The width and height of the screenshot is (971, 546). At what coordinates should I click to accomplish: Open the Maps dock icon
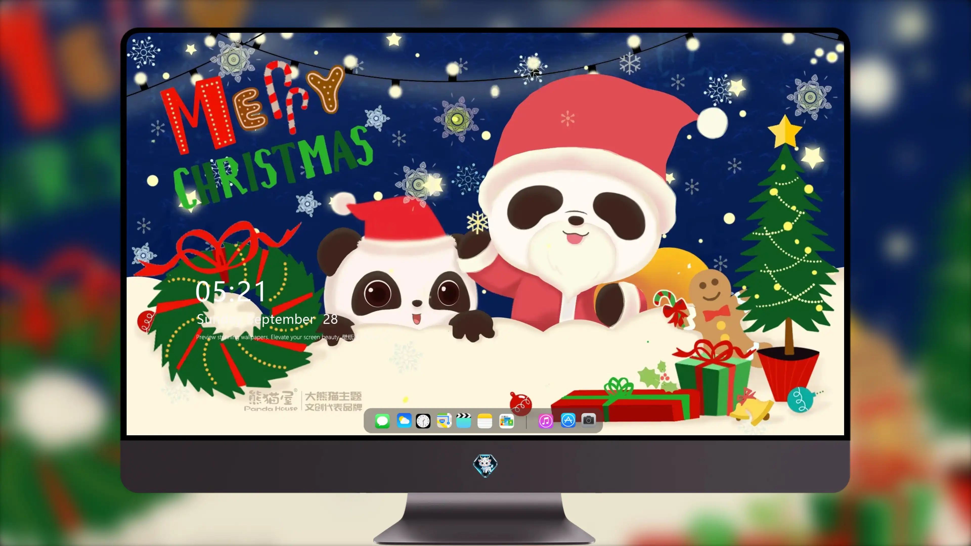coord(444,421)
